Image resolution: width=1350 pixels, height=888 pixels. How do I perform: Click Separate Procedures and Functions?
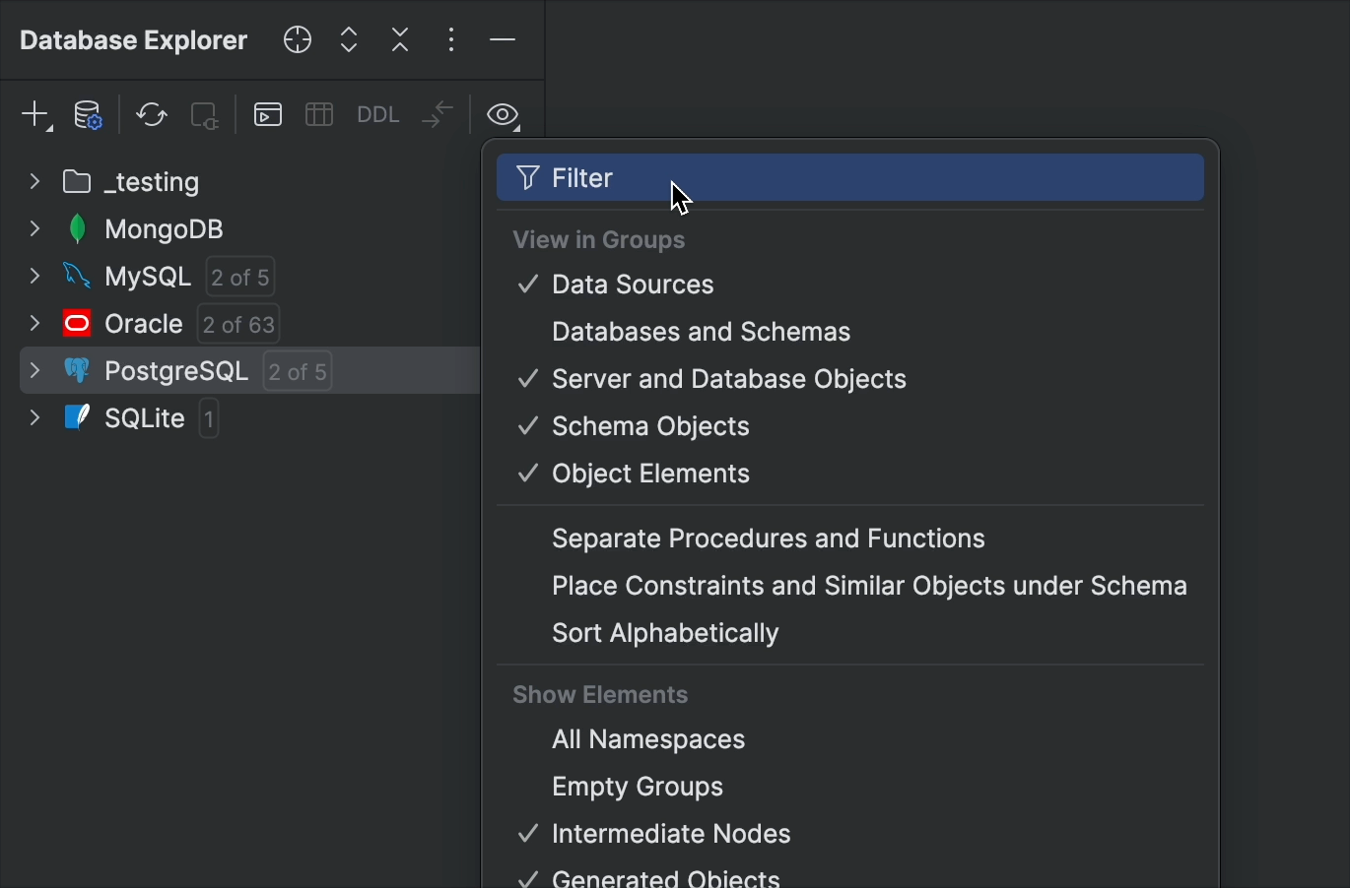(x=769, y=539)
